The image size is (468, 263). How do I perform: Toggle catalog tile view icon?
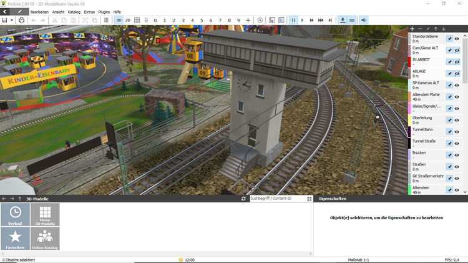[310, 199]
